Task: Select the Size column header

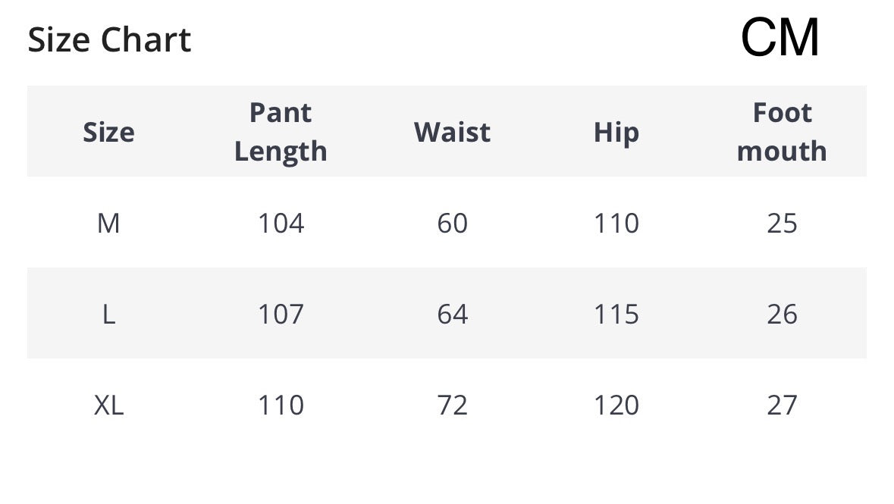Action: click(x=108, y=132)
